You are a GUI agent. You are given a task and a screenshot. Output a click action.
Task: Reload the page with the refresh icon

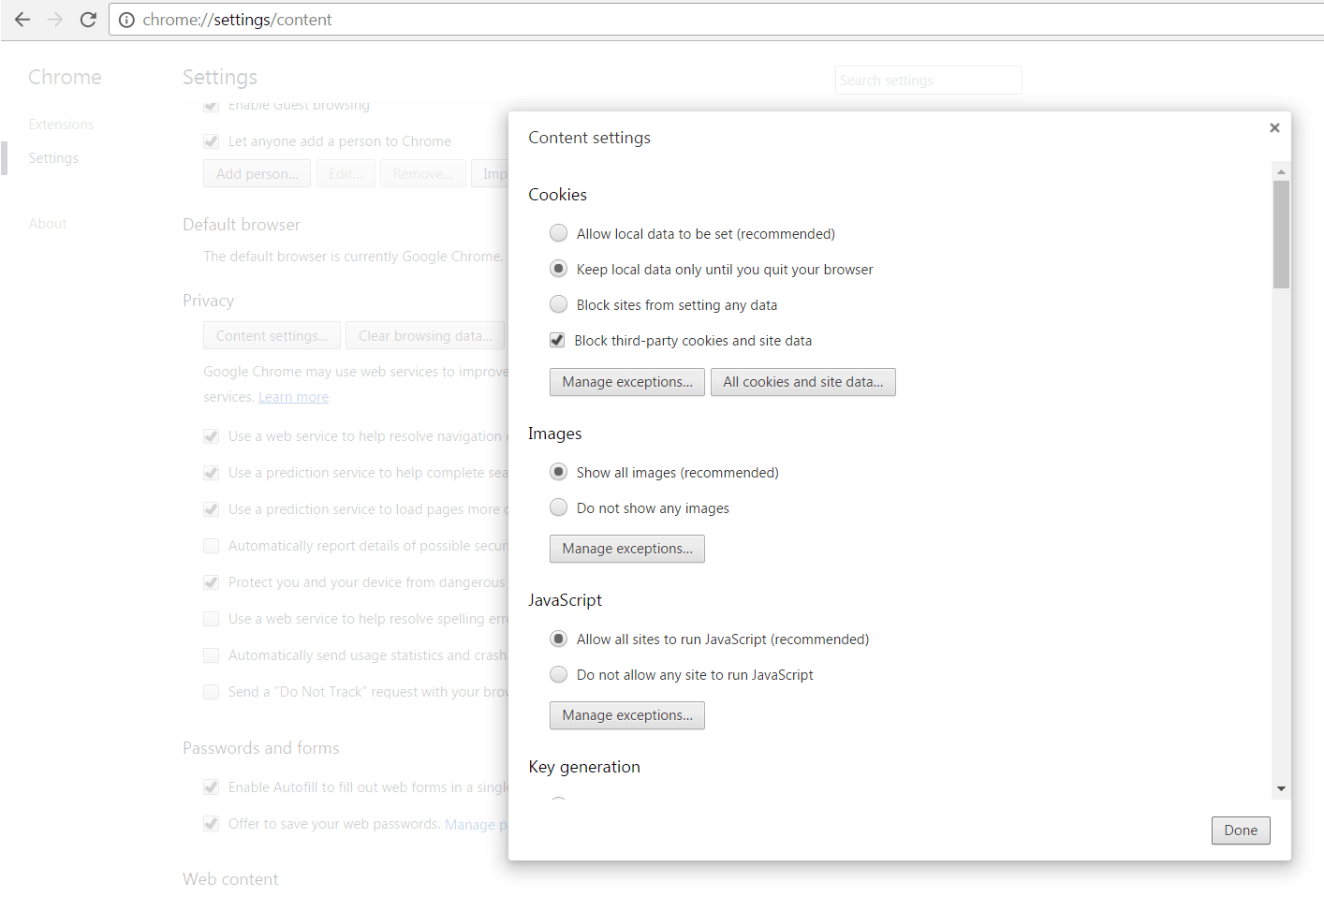tap(88, 20)
